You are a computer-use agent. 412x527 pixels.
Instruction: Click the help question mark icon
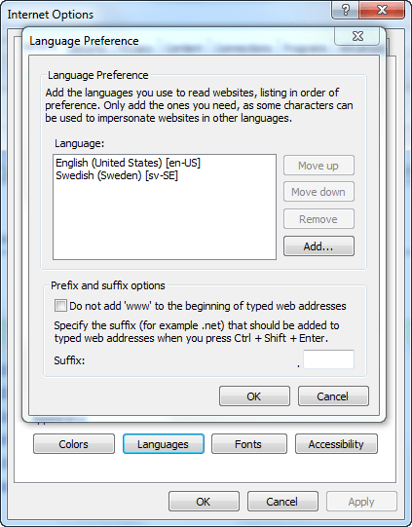click(346, 10)
